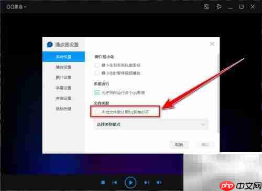Uncheck 允许同时运行多个qq影音
The height and width of the screenshot is (191, 262).
[97, 92]
